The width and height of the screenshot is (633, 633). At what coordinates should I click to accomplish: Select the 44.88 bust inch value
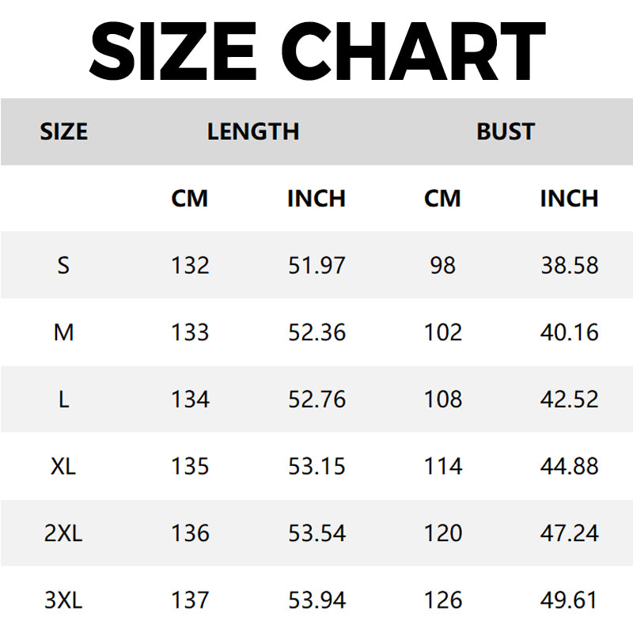[569, 467]
